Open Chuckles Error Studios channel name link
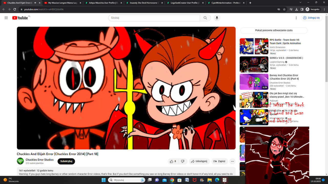328x184 pixels. coord(40,160)
